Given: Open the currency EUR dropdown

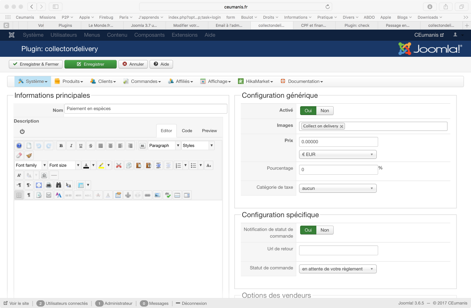Looking at the screenshot, I should 338,155.
